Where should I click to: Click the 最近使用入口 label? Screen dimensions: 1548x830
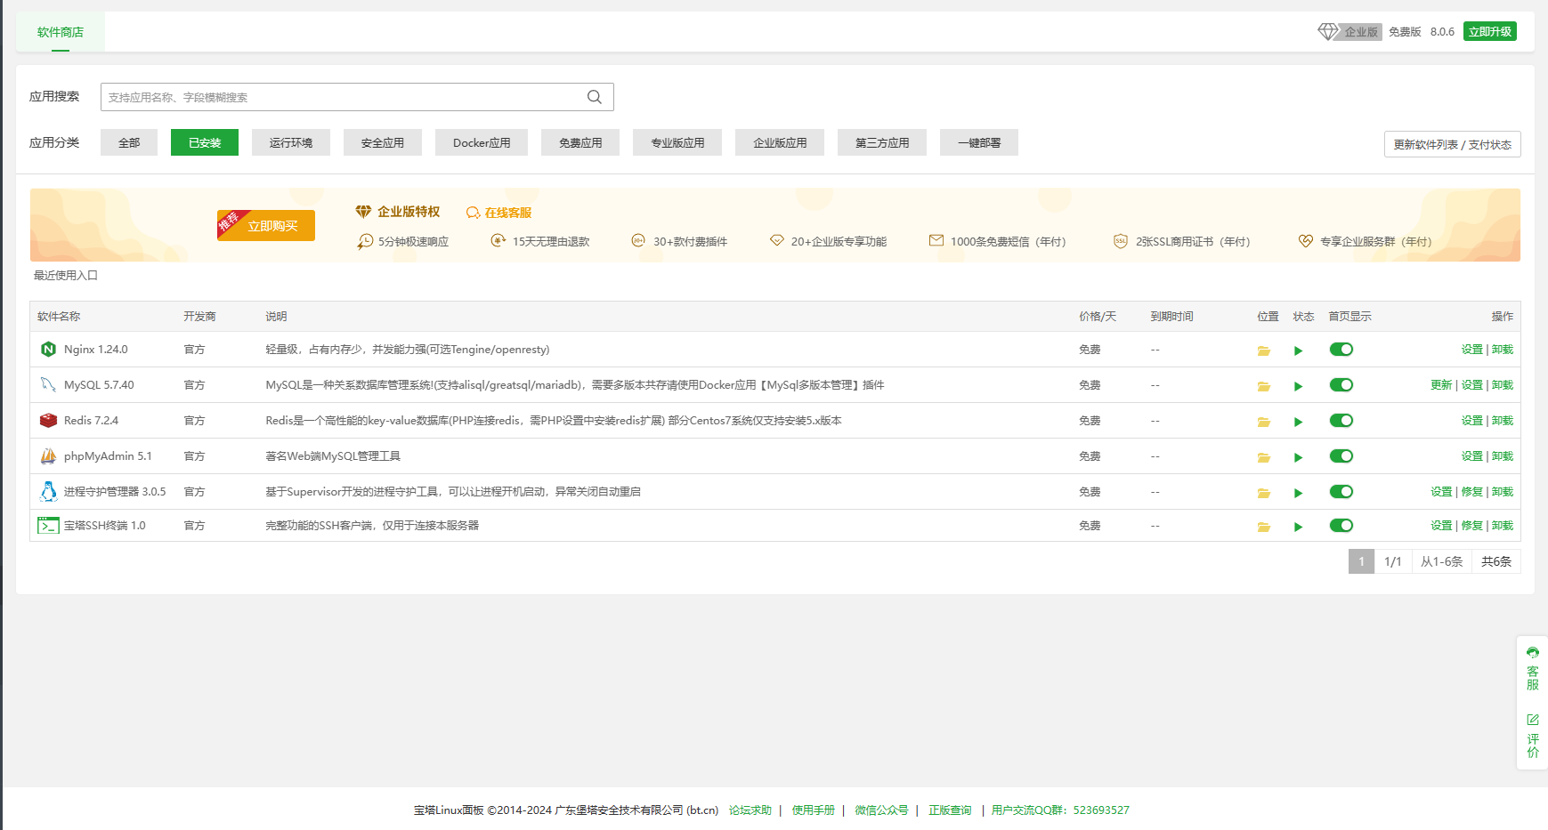(66, 276)
